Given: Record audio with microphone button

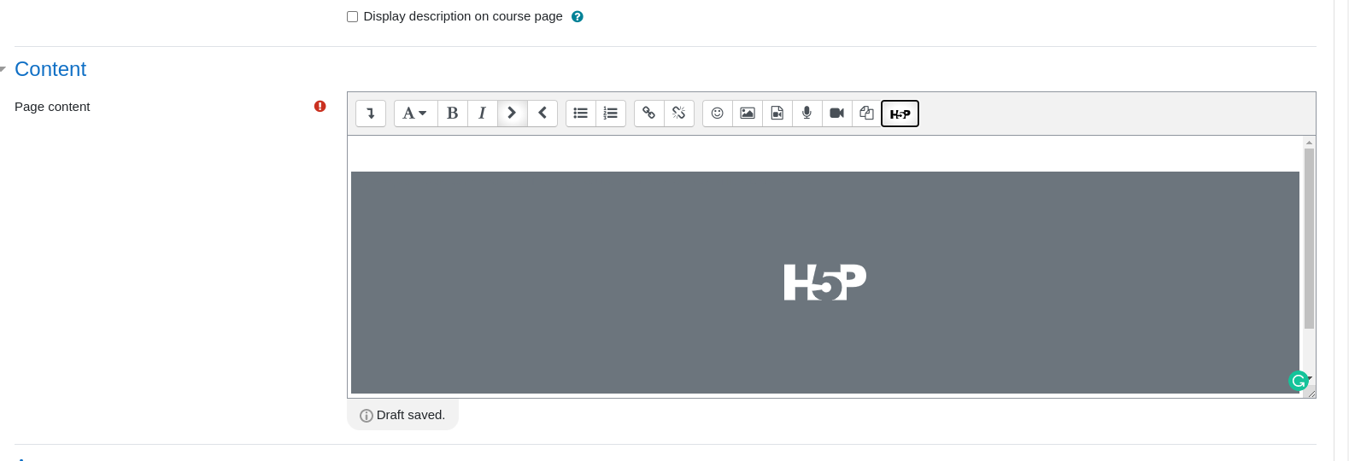Looking at the screenshot, I should (807, 114).
